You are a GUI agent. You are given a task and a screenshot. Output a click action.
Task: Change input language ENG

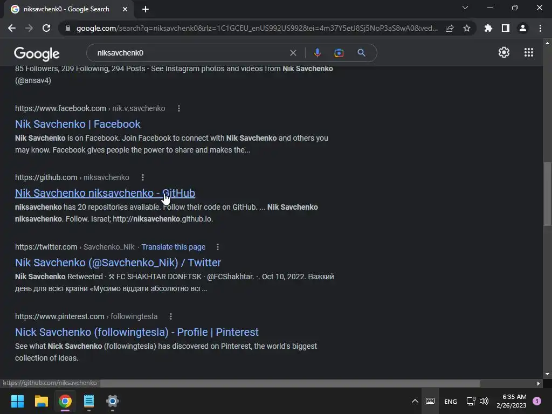point(450,401)
